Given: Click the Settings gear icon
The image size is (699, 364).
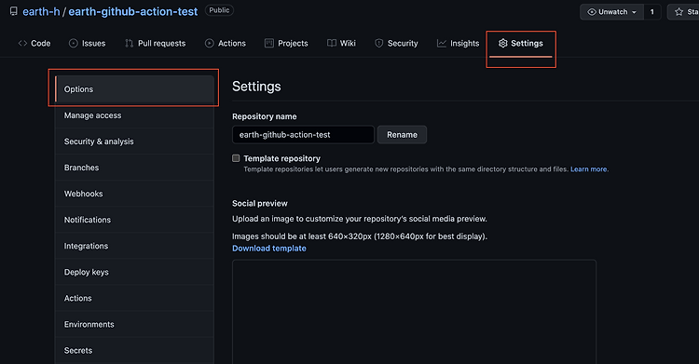Looking at the screenshot, I should click(503, 43).
